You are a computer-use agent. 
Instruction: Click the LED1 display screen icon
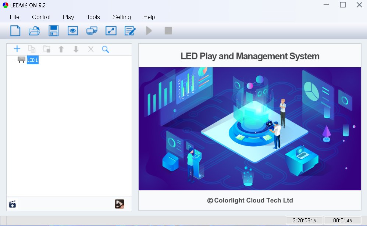tap(22, 60)
